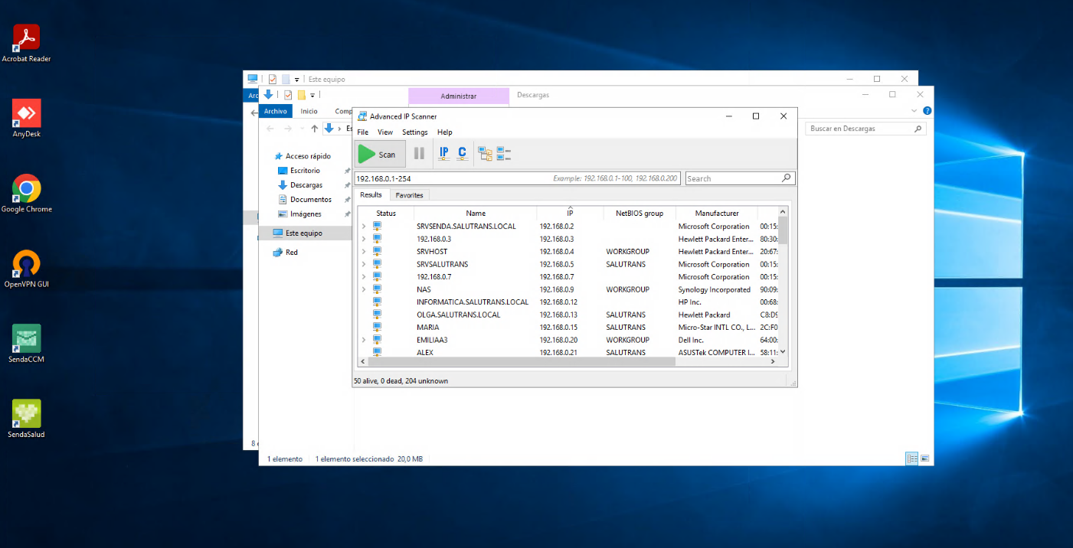
Task: Expand the NAS device row
Action: click(x=363, y=290)
